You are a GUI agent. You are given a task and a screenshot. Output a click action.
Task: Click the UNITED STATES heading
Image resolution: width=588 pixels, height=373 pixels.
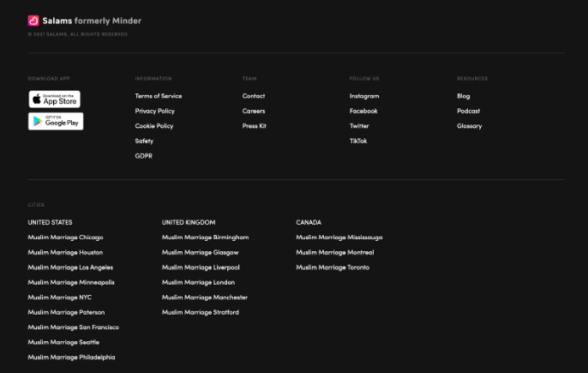tap(50, 222)
